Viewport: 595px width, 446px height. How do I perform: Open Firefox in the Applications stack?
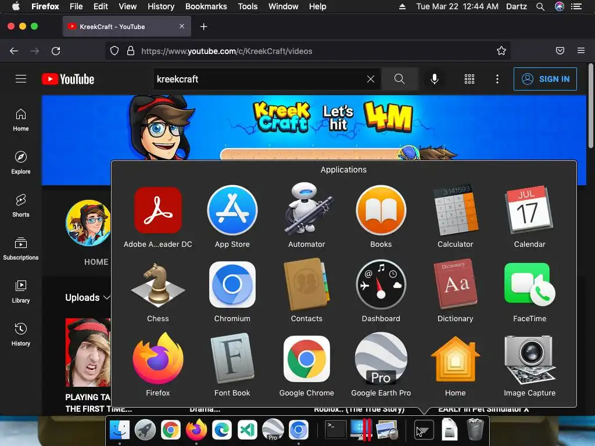point(158,358)
